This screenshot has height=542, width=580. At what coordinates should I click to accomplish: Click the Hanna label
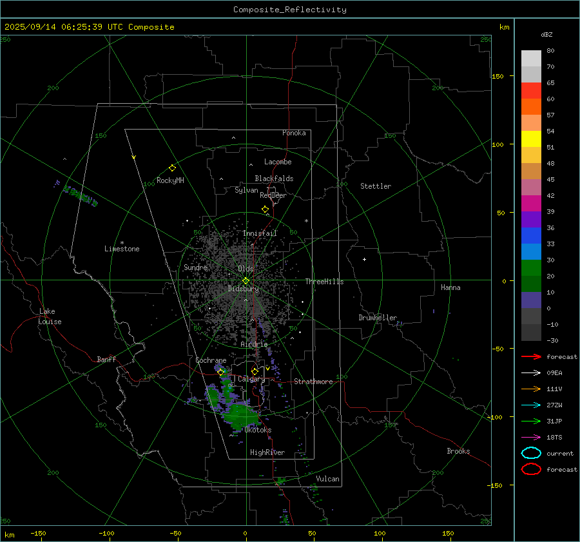450,287
